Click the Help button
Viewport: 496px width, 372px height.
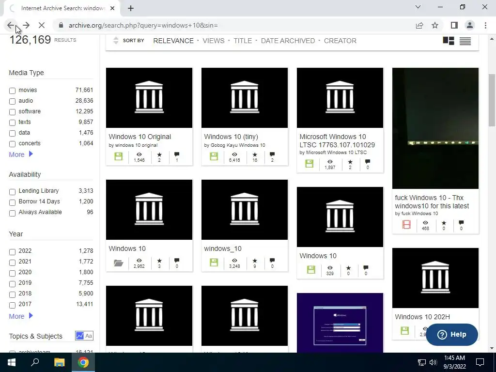pyautogui.click(x=452, y=334)
